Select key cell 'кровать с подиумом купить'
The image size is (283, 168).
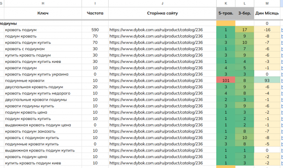(43, 137)
